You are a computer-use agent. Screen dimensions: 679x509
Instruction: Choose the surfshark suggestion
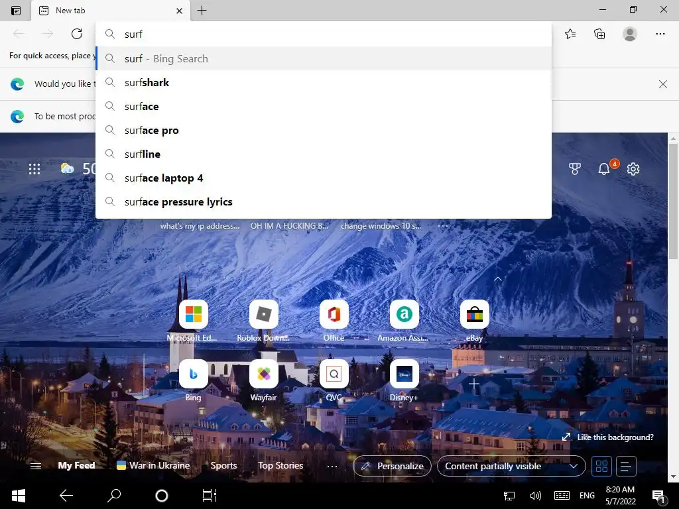pos(324,82)
